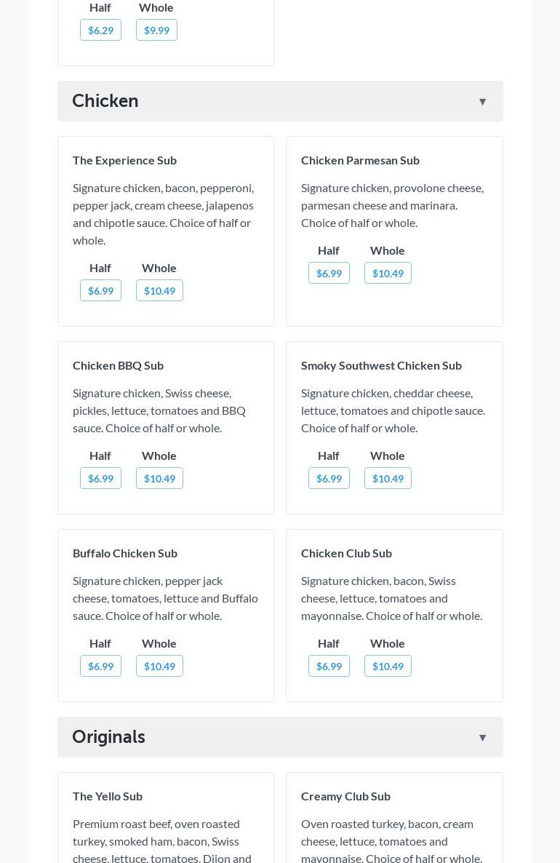Screen dimensions: 560x863
Task: Select Whole price for Chicken Parmesan Sub
Action: tap(388, 273)
